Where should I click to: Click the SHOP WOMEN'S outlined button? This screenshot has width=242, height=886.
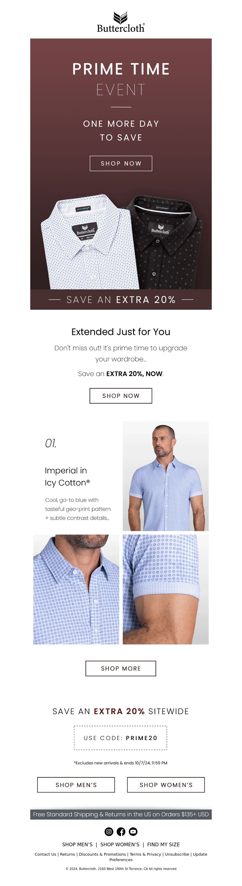[166, 784]
